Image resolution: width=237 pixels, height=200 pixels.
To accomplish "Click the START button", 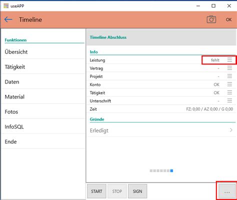I will (96, 191).
